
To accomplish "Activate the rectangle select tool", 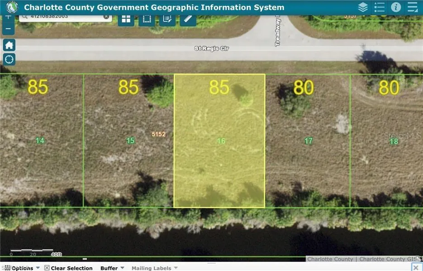I will tap(147, 19).
